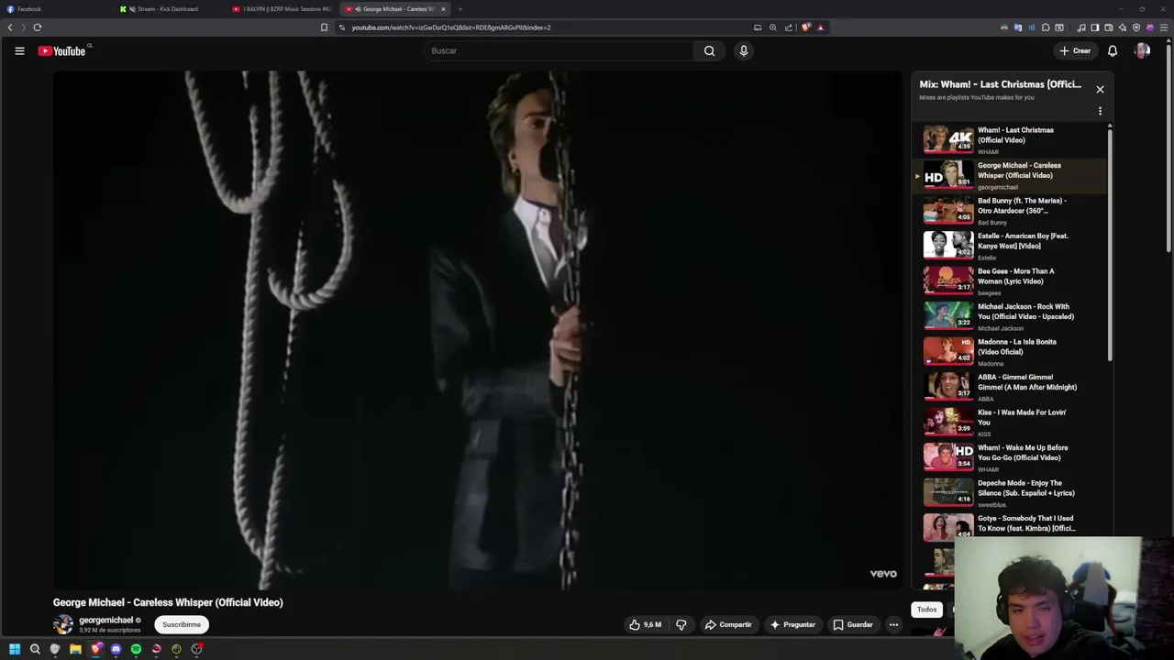1174x660 pixels.
Task: Select Bee Gees - More Than A Woman
Action: (1009, 281)
